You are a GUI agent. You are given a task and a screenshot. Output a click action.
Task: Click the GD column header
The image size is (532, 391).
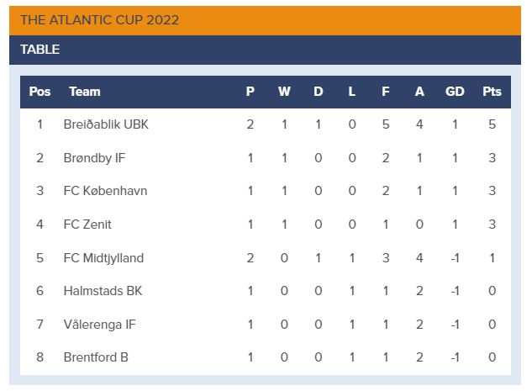click(x=455, y=92)
